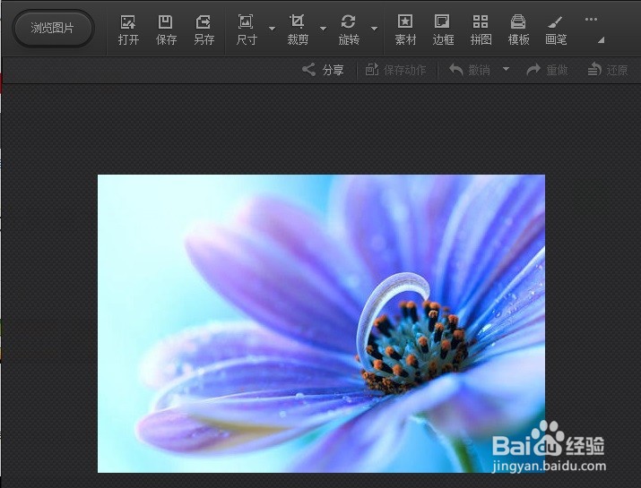Save the image with the 保存 icon

[x=166, y=30]
